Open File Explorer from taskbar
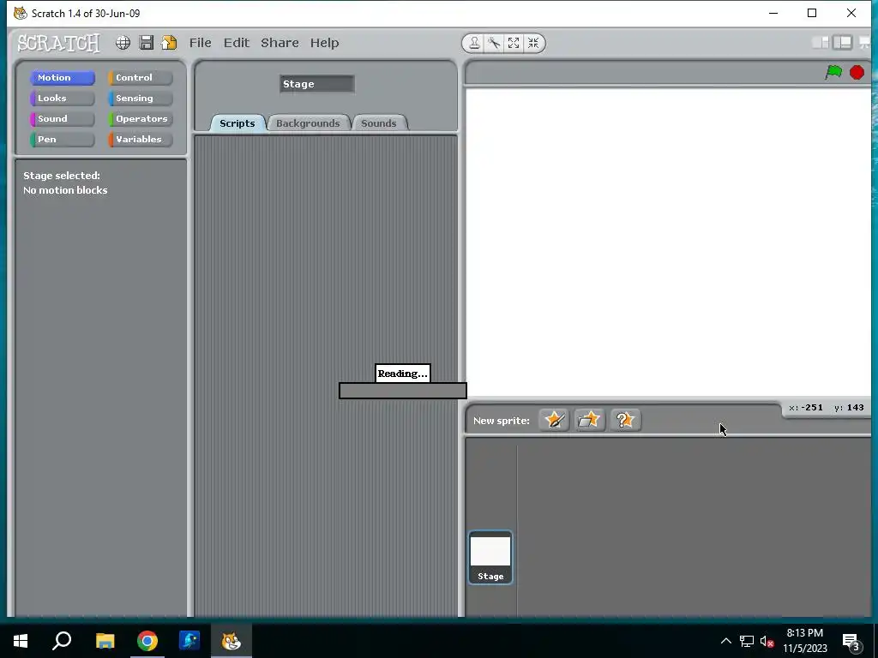This screenshot has width=878, height=658. pyautogui.click(x=105, y=641)
